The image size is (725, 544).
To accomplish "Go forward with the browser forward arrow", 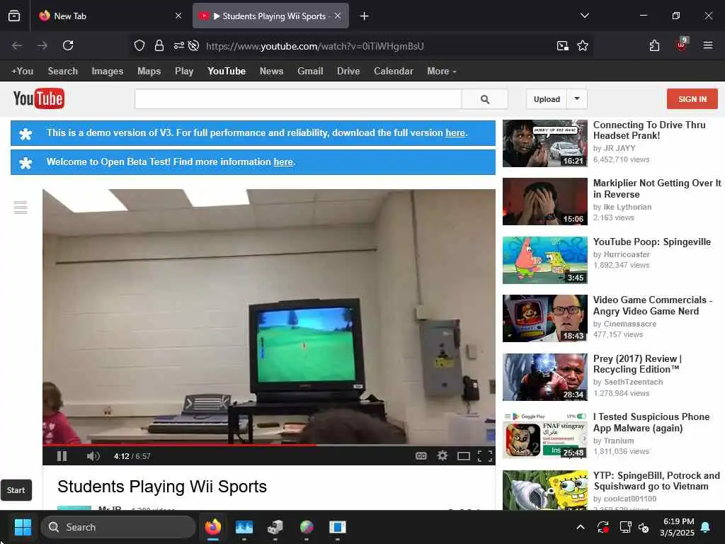I will click(42, 45).
